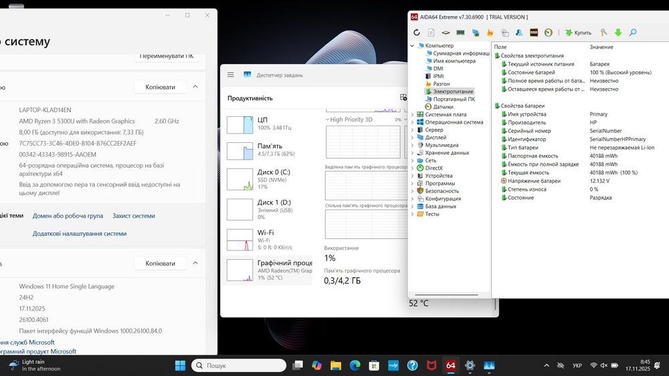Select Суммарная информация tree item

pos(460,53)
